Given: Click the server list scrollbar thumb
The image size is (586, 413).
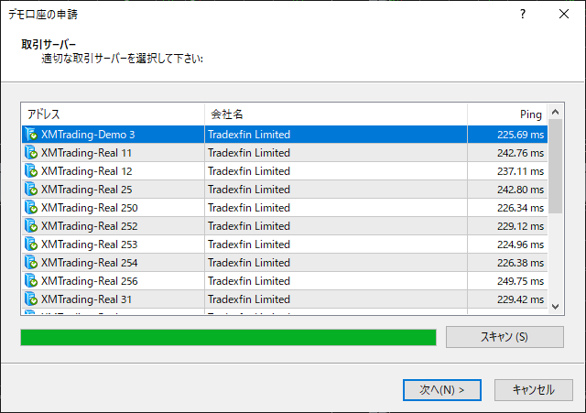Looking at the screenshot, I should click(556, 167).
